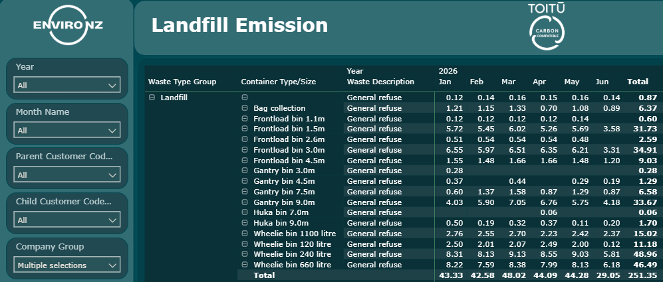Select total 9.03 for Frontload bin 4.5m
This screenshot has width=663, height=282.
[648, 161]
